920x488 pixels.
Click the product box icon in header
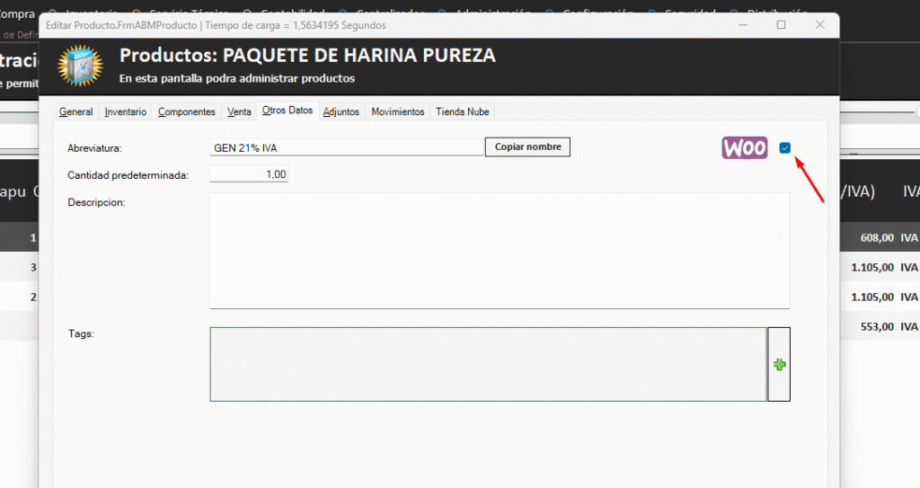pos(81,66)
